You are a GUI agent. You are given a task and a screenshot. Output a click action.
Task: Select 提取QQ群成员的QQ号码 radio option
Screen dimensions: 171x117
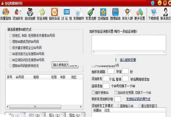tap(10, 42)
